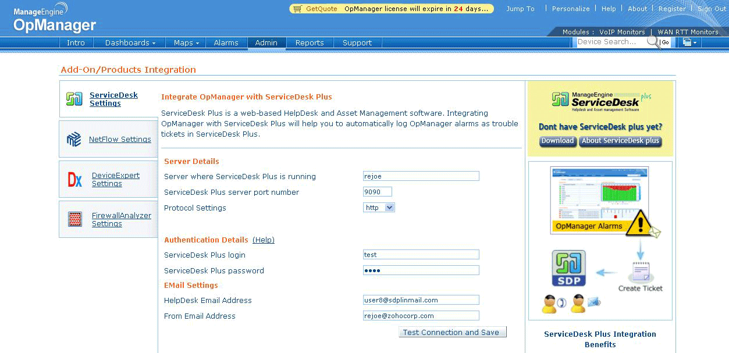This screenshot has height=353, width=729.
Task: Click the ServiceDesk server name field
Action: click(421, 176)
